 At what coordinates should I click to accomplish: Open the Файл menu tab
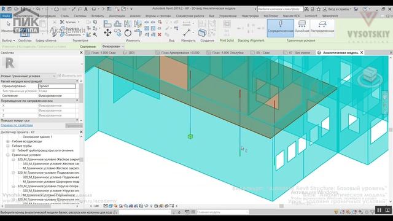point(6,16)
